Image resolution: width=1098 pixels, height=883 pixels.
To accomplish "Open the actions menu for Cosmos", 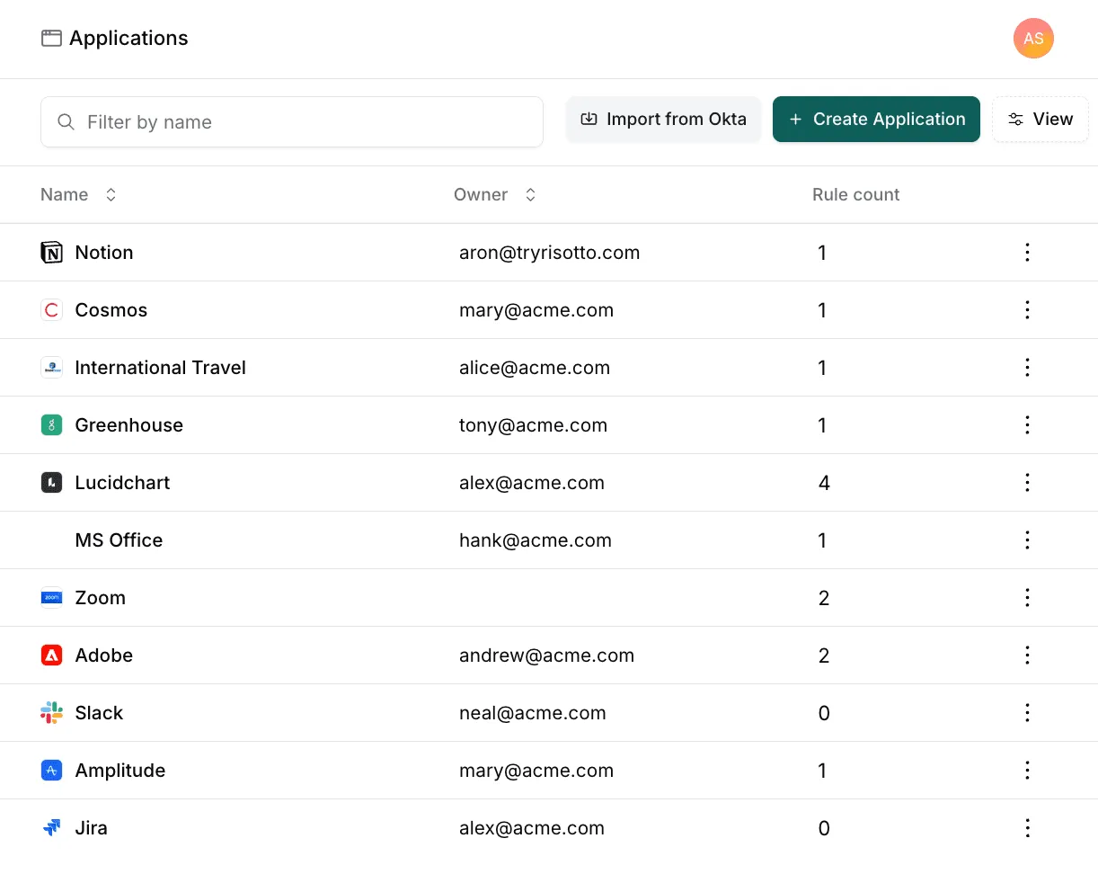I will [x=1027, y=310].
